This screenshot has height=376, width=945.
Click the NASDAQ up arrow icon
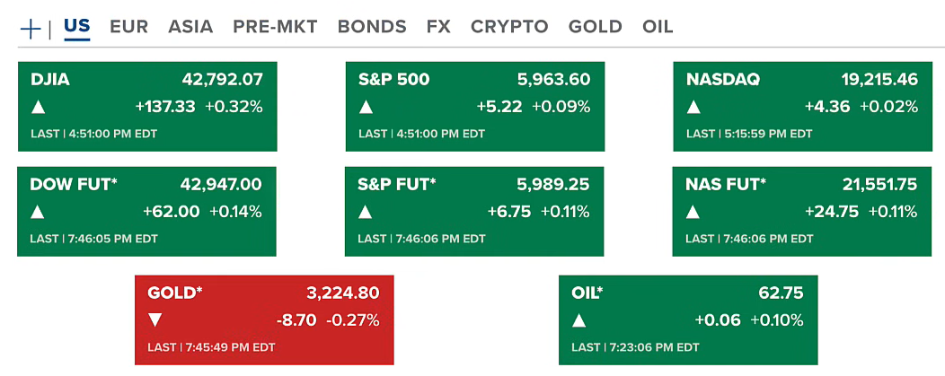point(694,108)
